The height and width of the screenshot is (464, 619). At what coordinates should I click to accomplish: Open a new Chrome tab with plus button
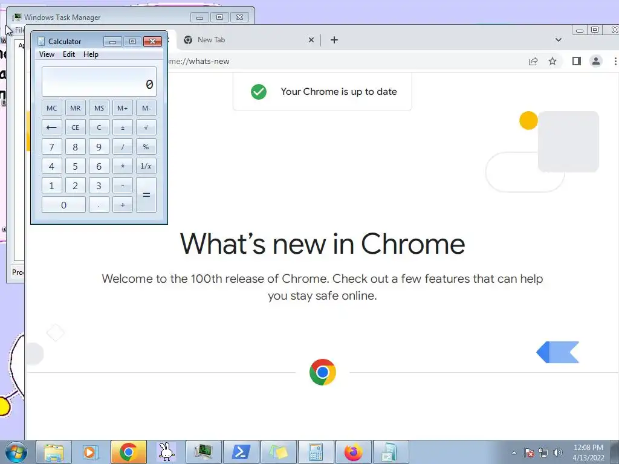tap(334, 40)
